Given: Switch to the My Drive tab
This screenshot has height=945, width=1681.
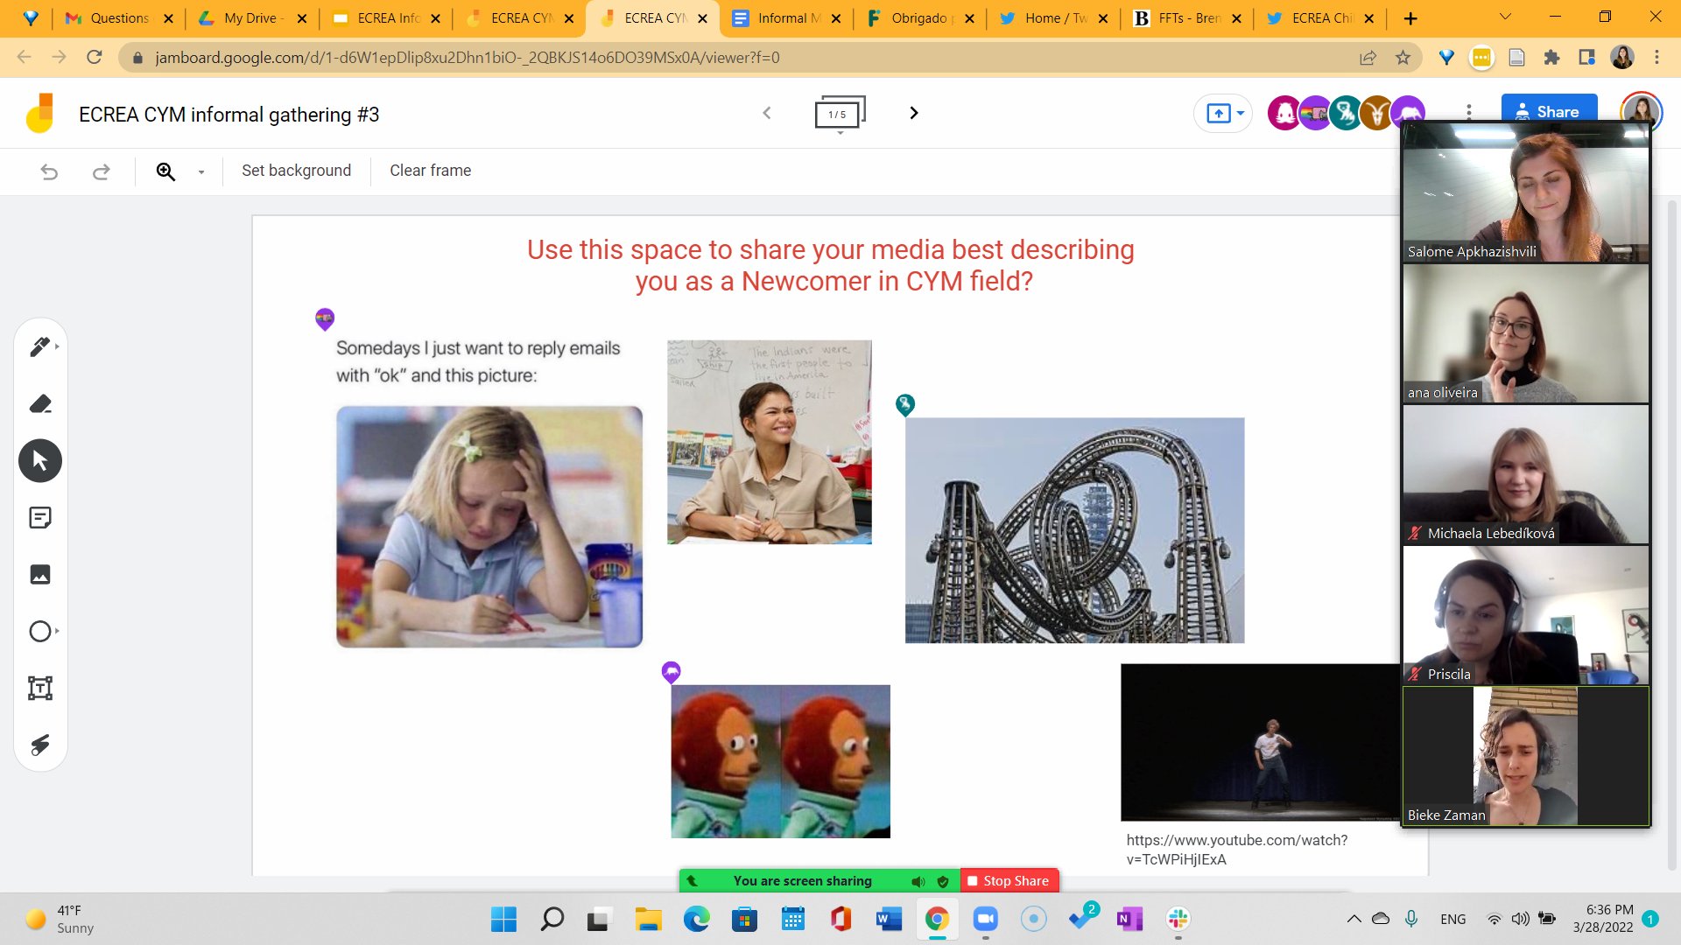Looking at the screenshot, I should coord(250,18).
